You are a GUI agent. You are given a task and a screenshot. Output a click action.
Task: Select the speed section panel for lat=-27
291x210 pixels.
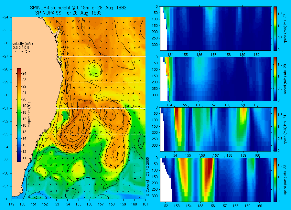point(215,28)
